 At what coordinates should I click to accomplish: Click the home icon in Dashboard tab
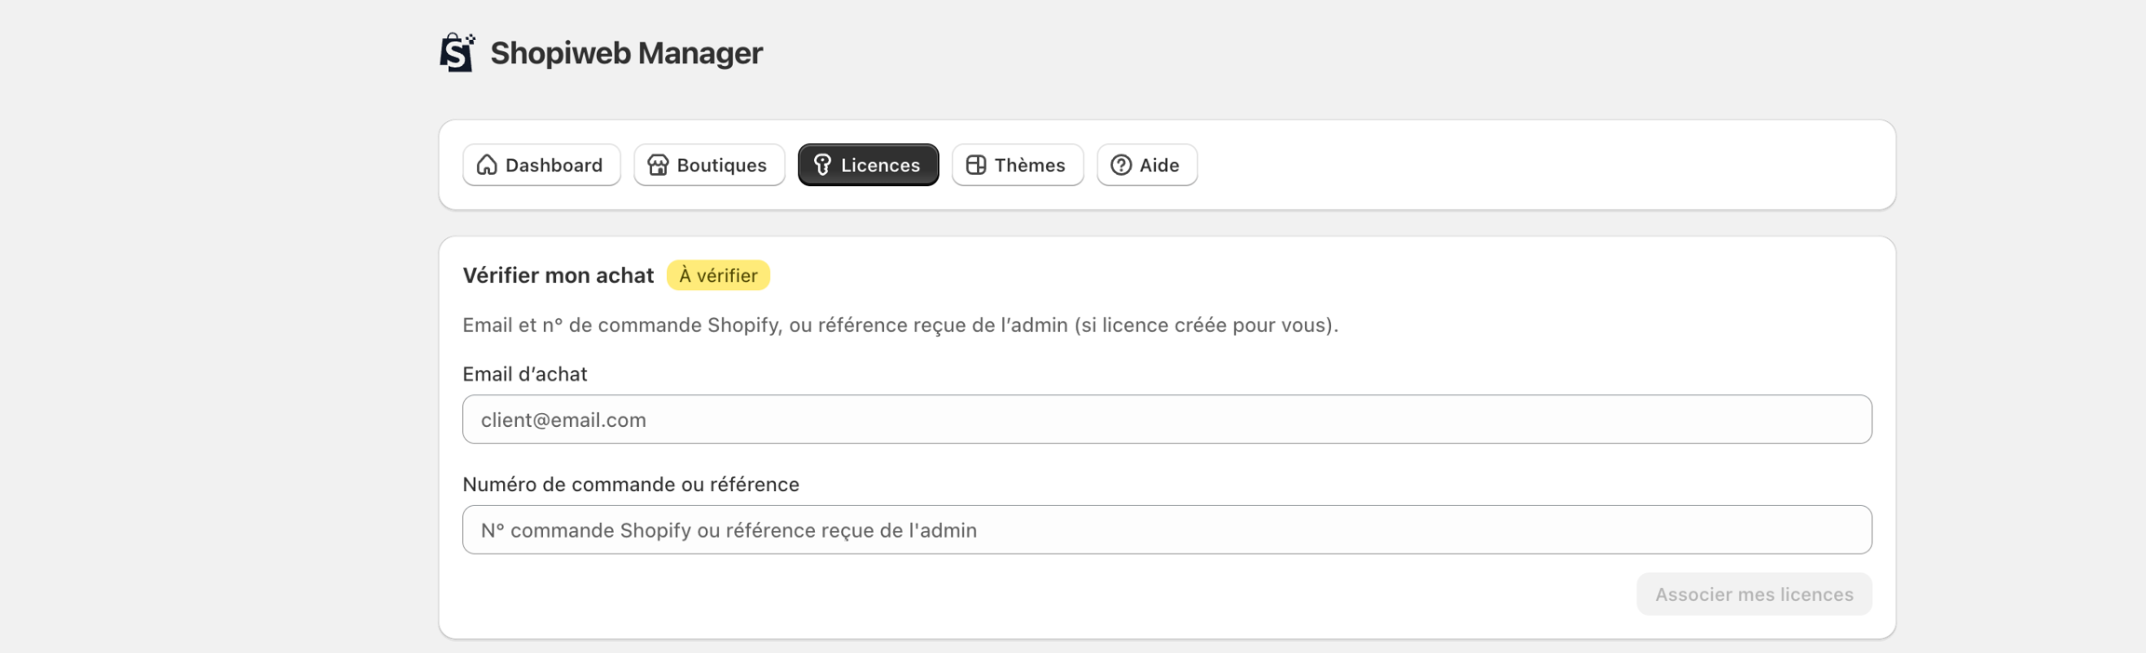[487, 165]
